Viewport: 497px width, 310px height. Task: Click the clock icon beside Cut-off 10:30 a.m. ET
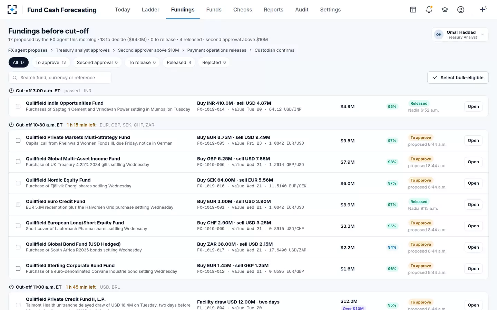coord(11,125)
